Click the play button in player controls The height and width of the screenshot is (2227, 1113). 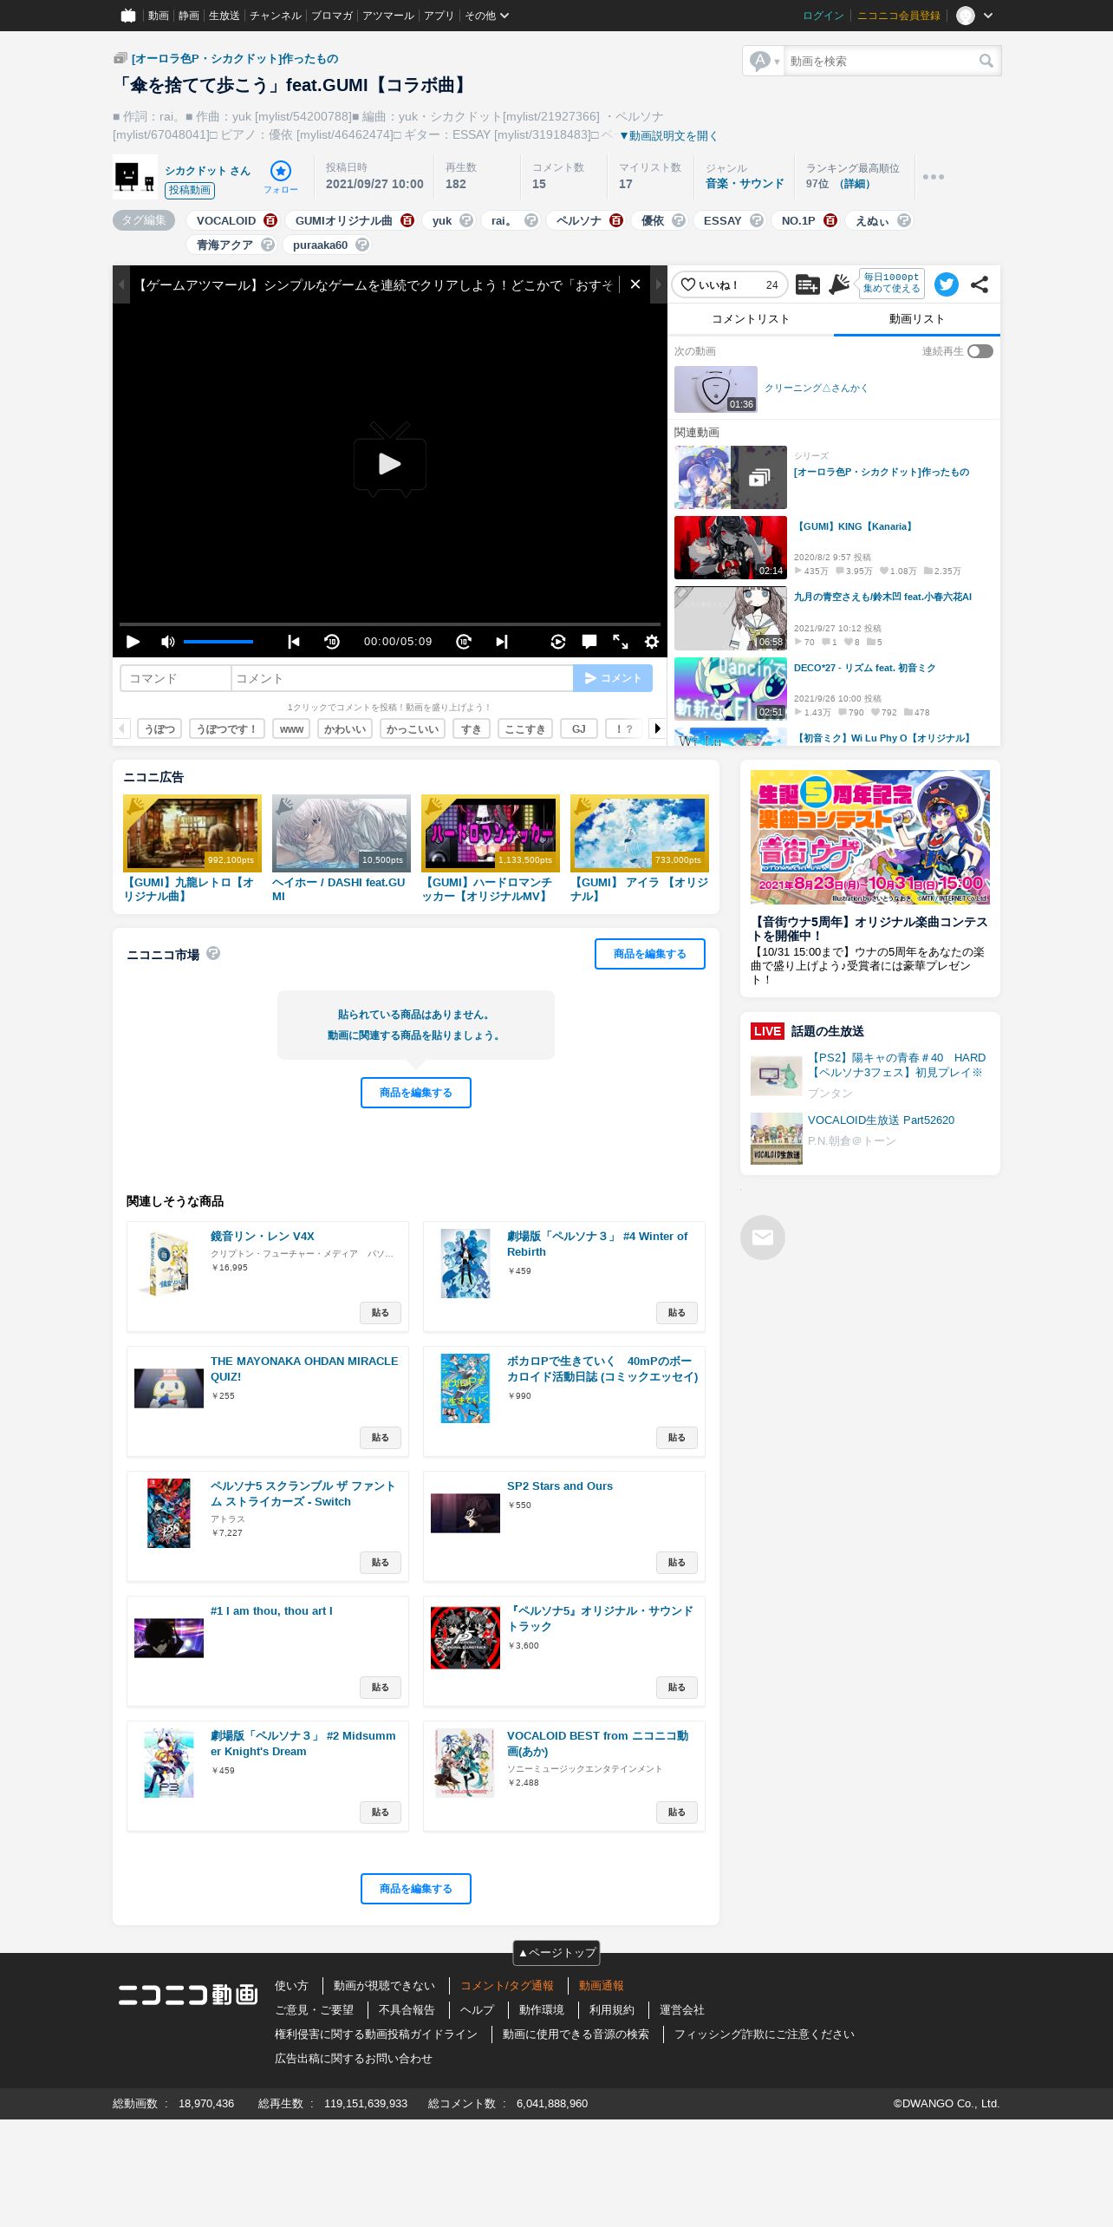point(133,642)
